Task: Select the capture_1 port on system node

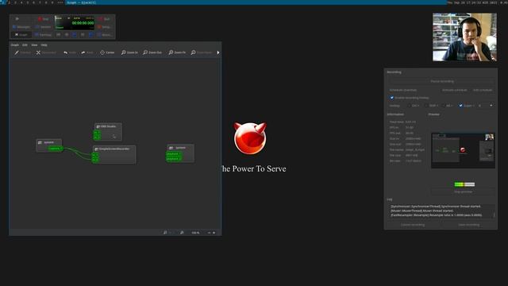Action: click(x=55, y=149)
